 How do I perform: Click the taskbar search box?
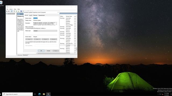[17, 94]
